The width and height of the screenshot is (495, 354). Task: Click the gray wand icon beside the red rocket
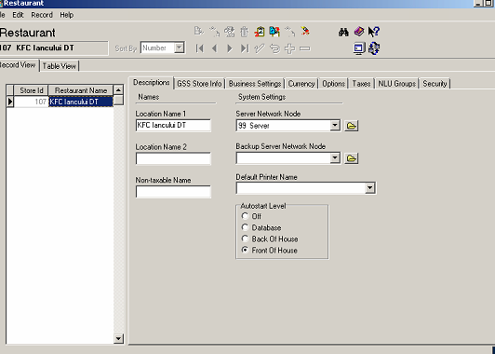[289, 32]
